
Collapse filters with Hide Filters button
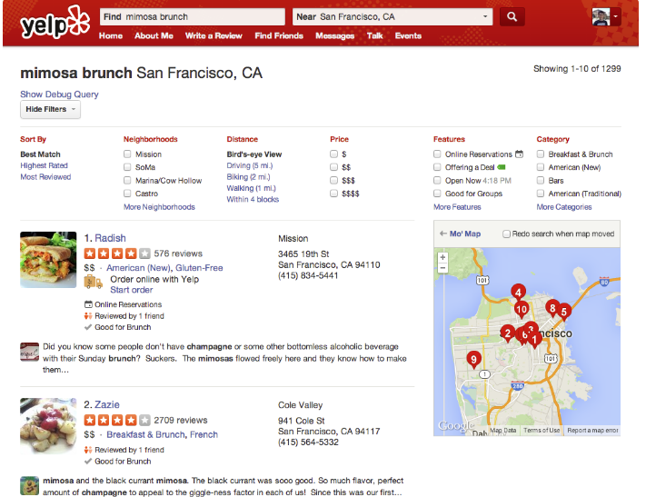50,109
